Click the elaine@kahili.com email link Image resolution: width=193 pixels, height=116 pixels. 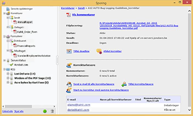pyautogui.click(x=79, y=105)
